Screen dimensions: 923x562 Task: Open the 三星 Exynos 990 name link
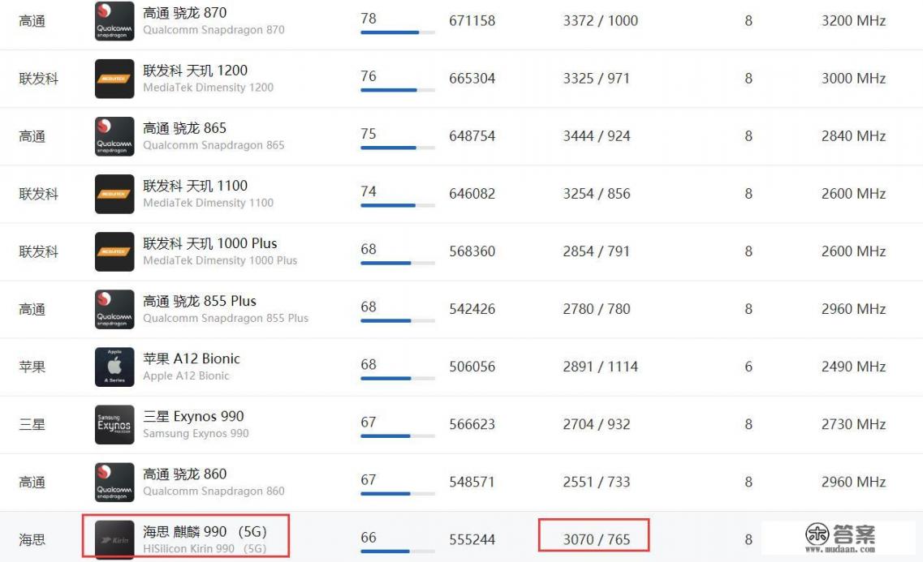click(x=193, y=416)
